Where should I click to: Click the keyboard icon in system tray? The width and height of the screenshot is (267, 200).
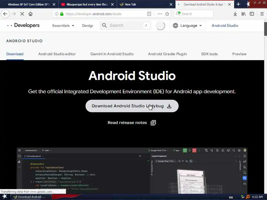231,197
